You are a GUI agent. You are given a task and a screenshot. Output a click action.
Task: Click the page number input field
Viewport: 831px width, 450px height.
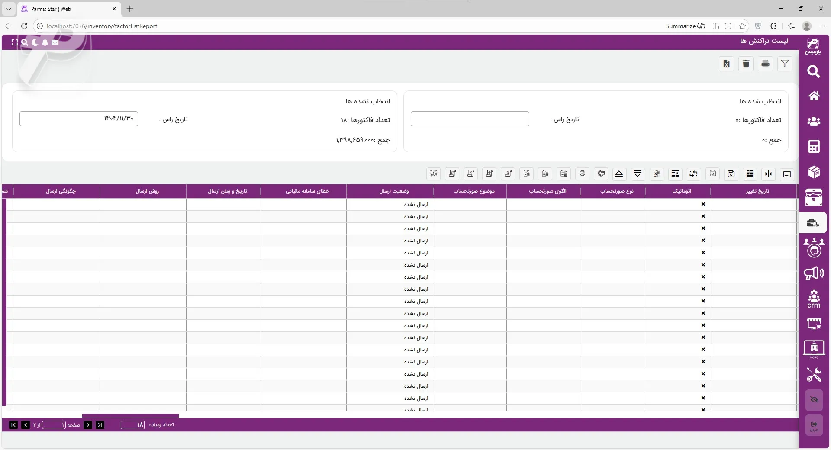coord(54,425)
